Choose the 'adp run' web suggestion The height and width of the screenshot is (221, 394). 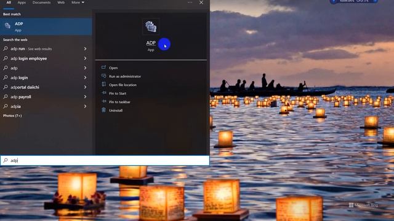point(46,48)
